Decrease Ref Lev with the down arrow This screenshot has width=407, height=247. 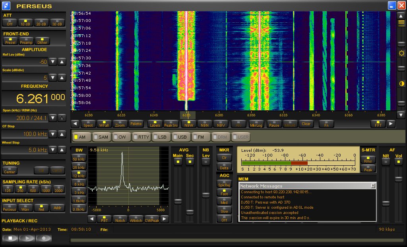[x=53, y=62]
